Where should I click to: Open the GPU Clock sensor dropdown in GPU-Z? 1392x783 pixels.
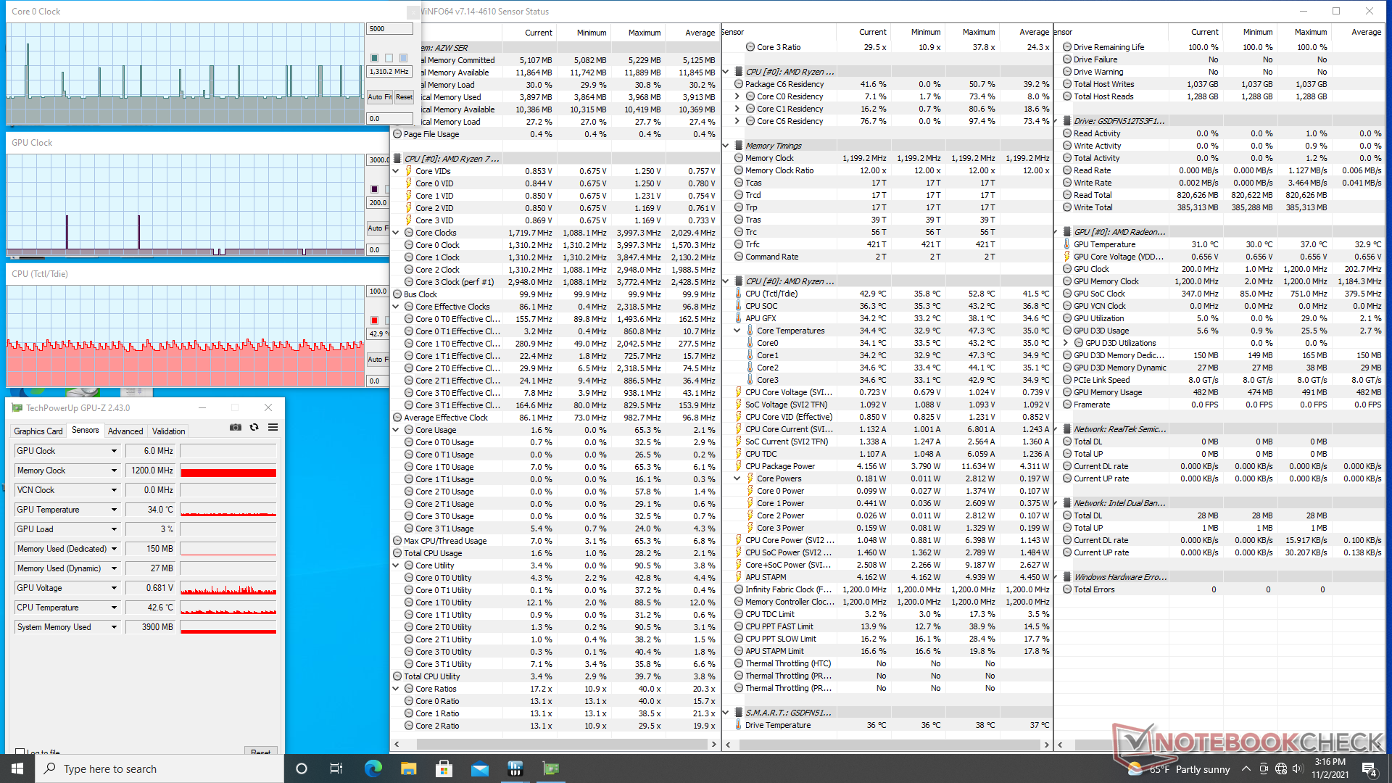click(114, 451)
